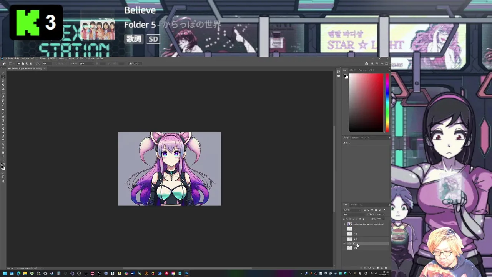Select the Gradient tool

pyautogui.click(x=3, y=120)
